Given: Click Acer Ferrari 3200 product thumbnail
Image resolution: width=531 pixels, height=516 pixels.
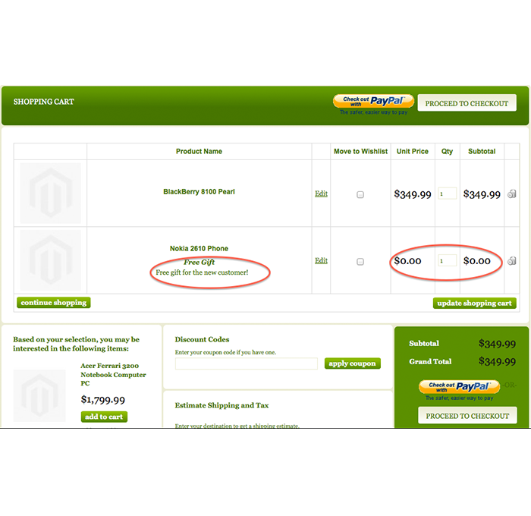Looking at the screenshot, I should click(x=39, y=395).
